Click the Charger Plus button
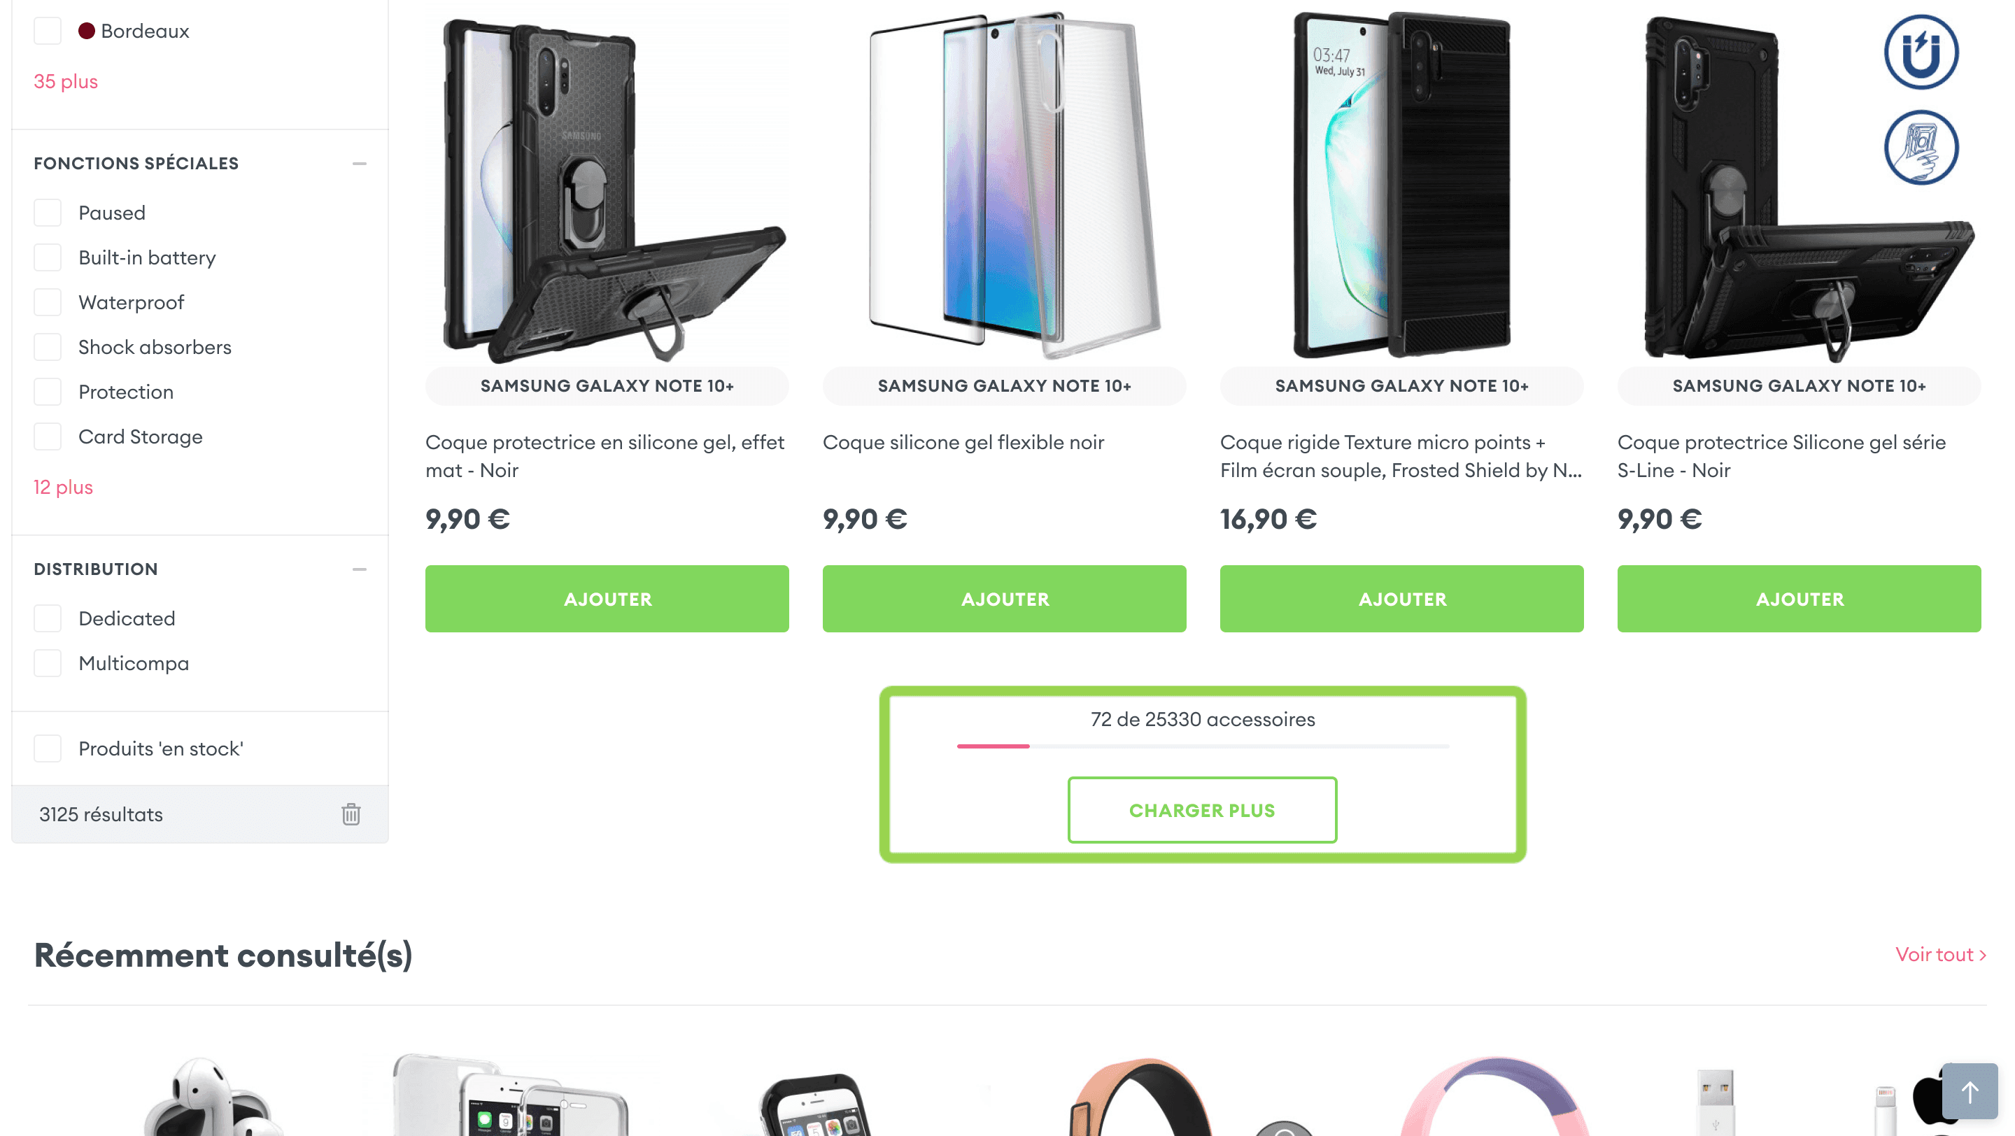 [x=1202, y=810]
